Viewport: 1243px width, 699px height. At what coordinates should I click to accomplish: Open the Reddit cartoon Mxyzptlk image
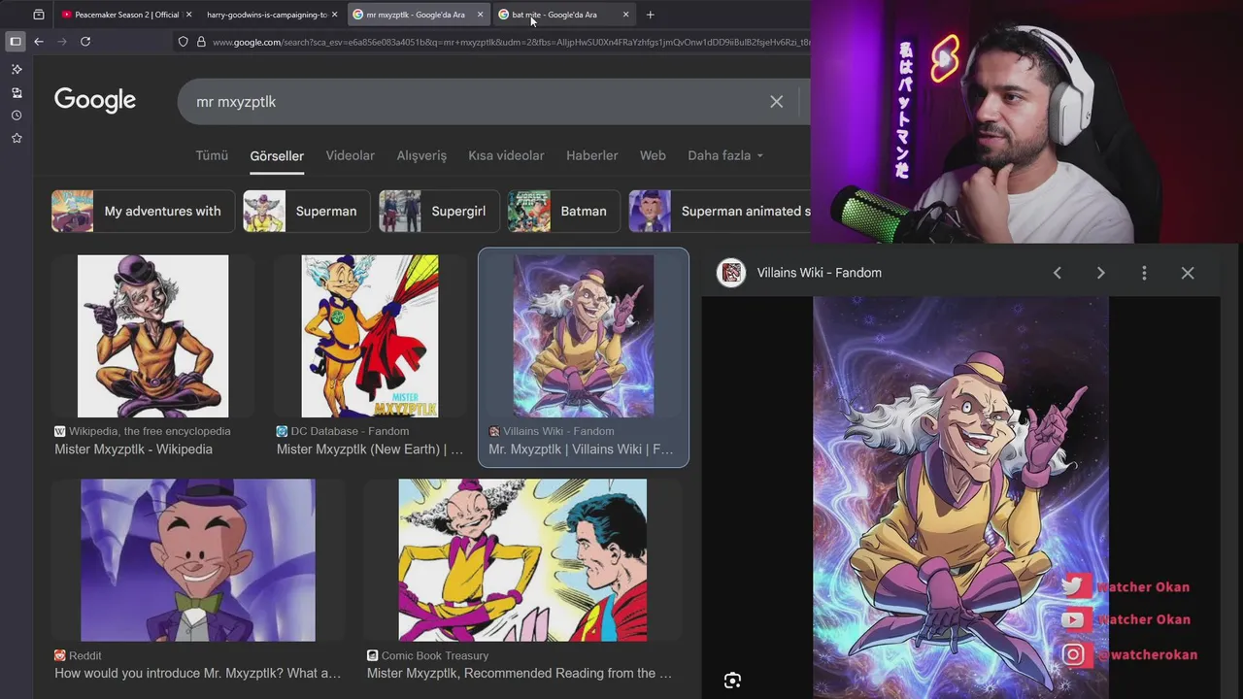(x=198, y=560)
